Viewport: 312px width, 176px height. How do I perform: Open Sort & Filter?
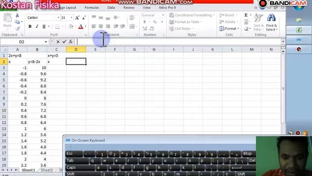(x=258, y=22)
